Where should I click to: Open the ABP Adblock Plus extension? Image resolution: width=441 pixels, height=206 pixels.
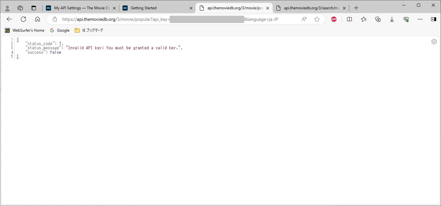pos(334,19)
